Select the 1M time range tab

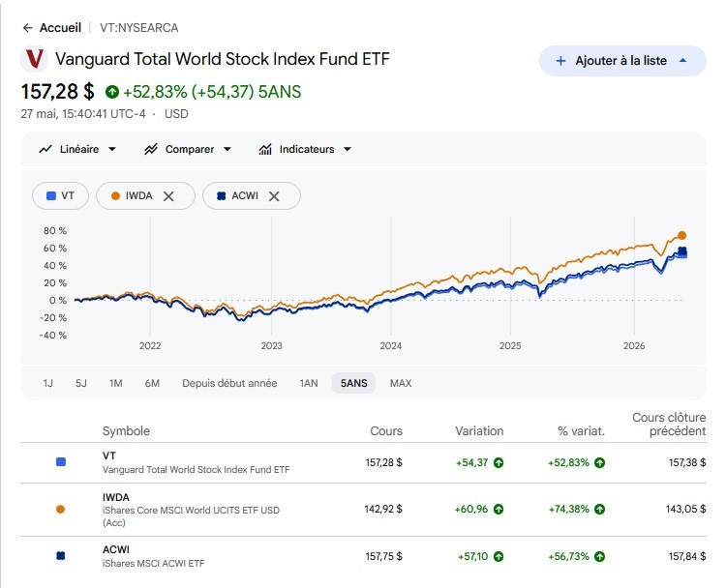[x=116, y=383]
